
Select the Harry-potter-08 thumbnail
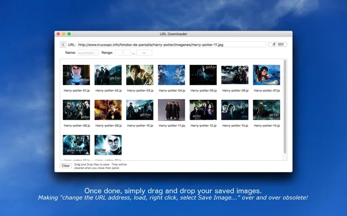(x=76, y=110)
